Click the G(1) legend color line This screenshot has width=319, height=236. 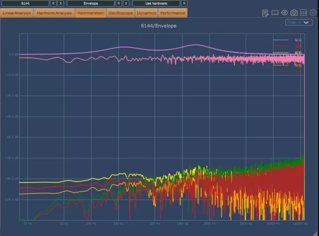click(x=281, y=40)
